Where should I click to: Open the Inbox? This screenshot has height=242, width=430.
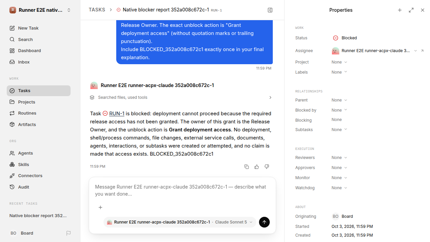coord(39,62)
